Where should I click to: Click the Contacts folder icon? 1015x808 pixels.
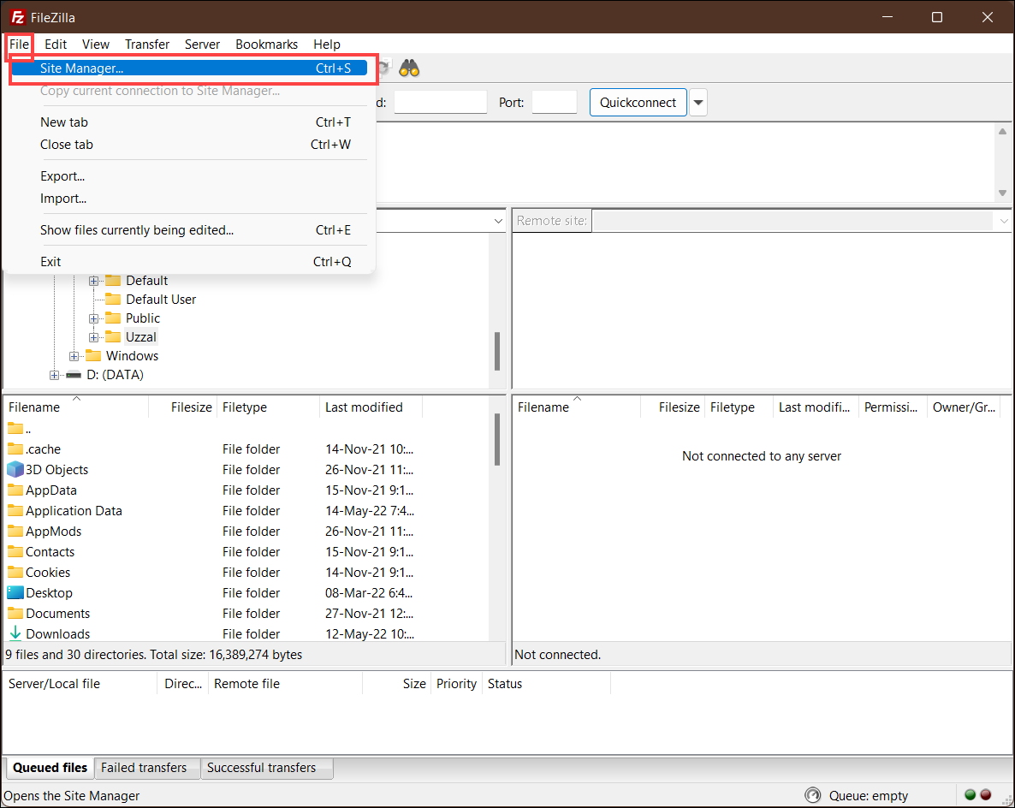15,551
